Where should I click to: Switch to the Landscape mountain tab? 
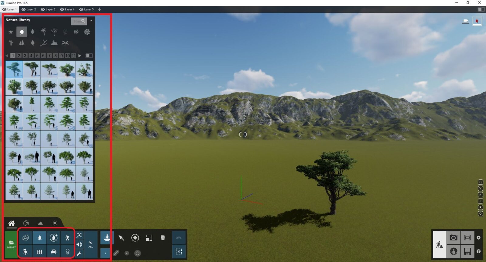coord(40,223)
